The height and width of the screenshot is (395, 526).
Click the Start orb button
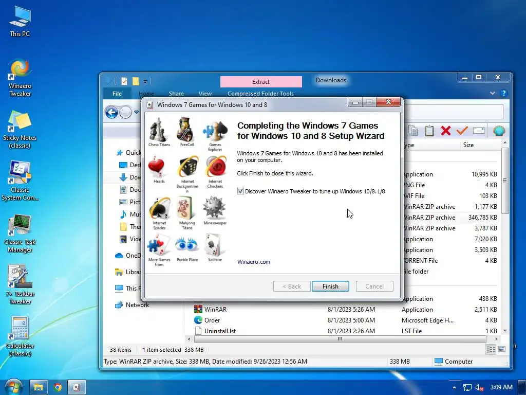pos(13,387)
